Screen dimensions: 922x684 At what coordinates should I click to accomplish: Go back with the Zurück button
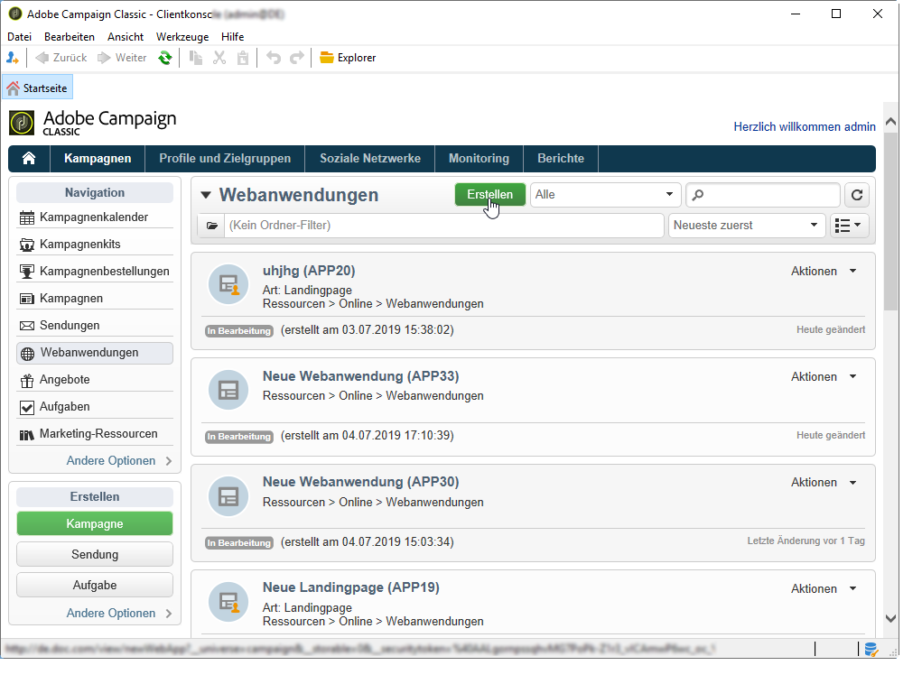click(x=61, y=58)
